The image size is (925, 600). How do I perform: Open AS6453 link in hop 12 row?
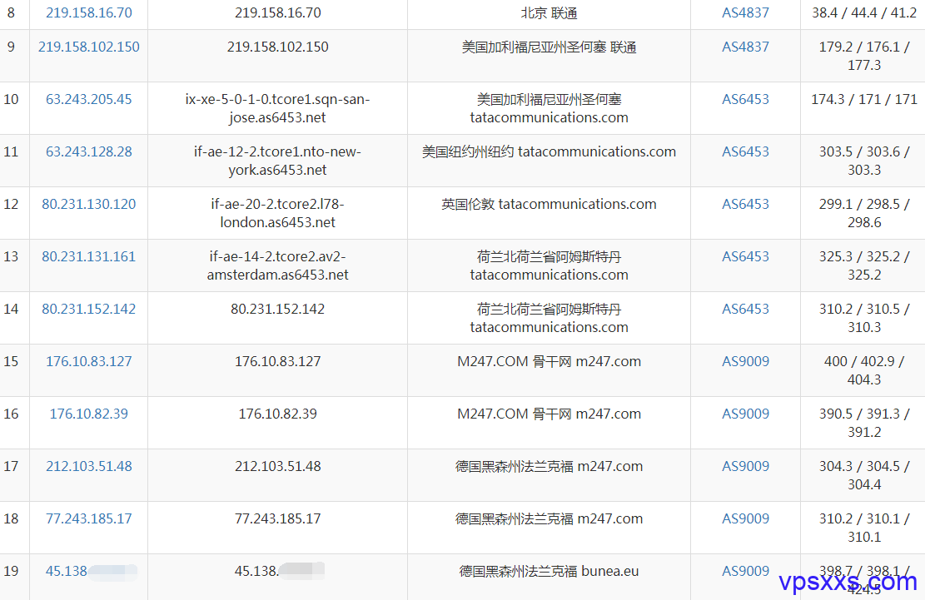point(745,205)
